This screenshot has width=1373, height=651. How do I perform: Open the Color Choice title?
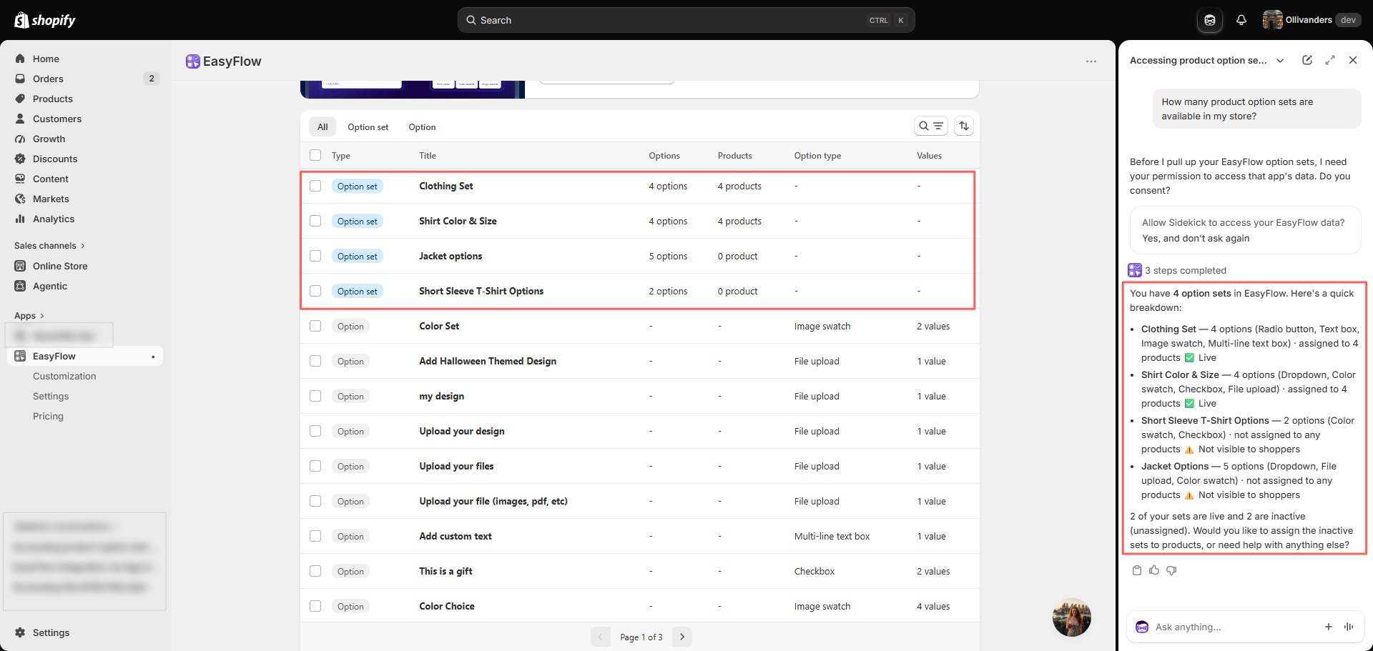pos(447,606)
